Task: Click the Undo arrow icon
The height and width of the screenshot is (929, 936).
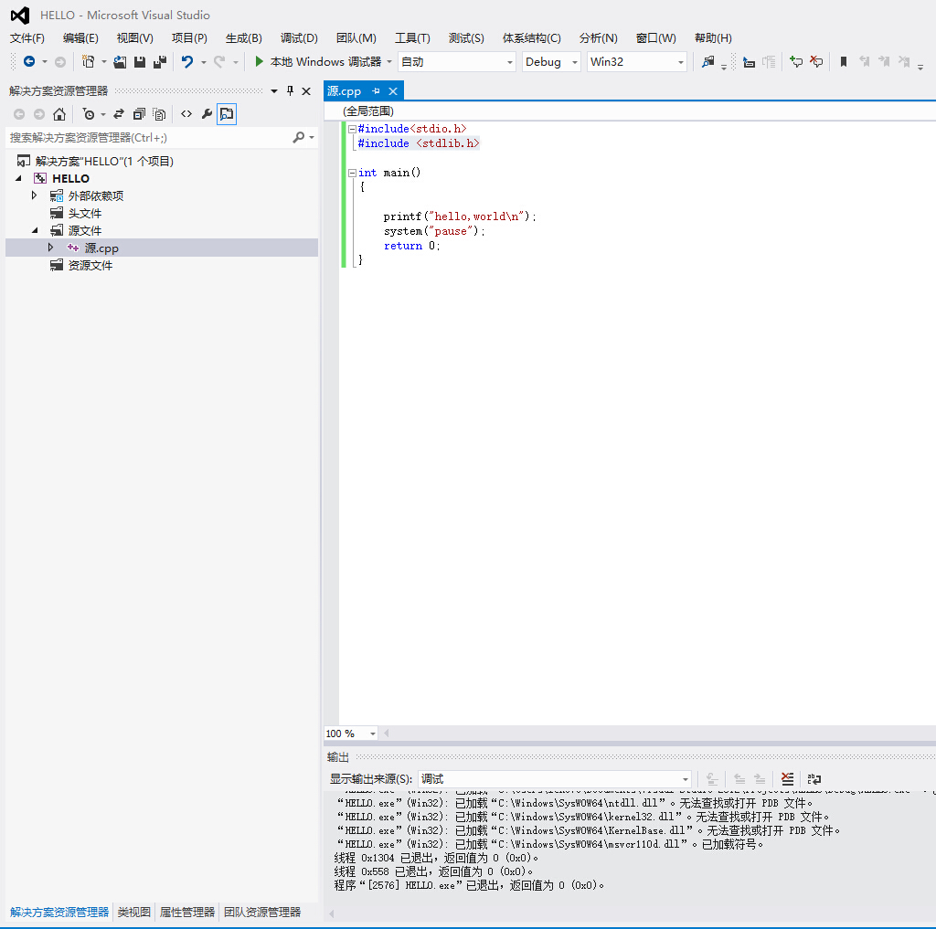Action: [187, 62]
